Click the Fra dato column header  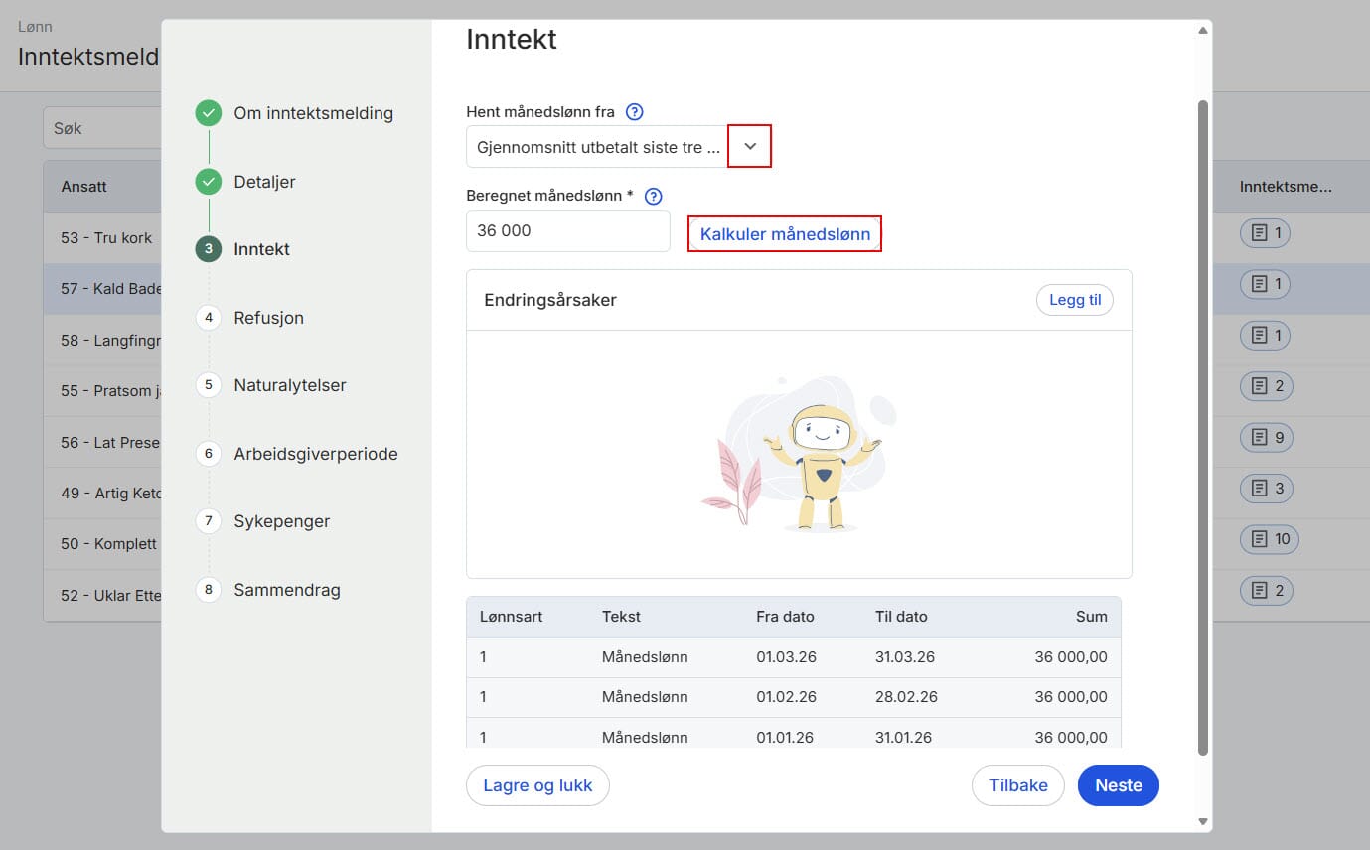pyautogui.click(x=785, y=616)
